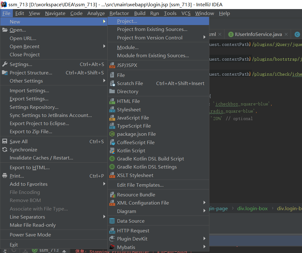Viewport: 302px width, 253px height.
Task: Click Edit File Templates...
Action: pos(158,185)
